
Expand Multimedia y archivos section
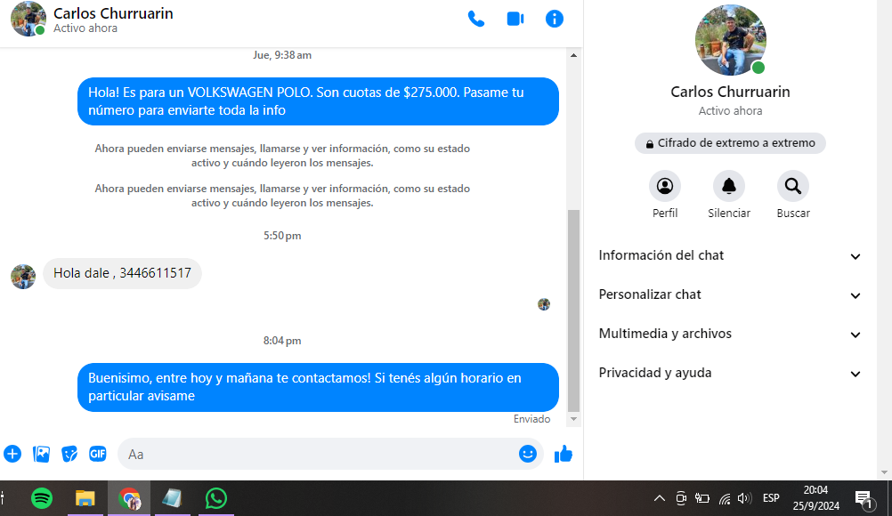[730, 335]
